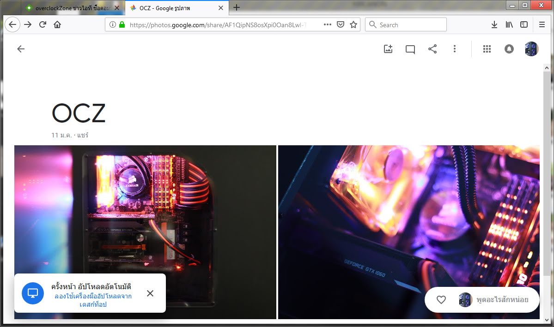
Task: Dismiss the auto upload notification
Action: click(x=150, y=293)
